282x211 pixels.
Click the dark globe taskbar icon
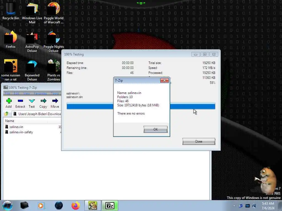pyautogui.click(x=59, y=206)
